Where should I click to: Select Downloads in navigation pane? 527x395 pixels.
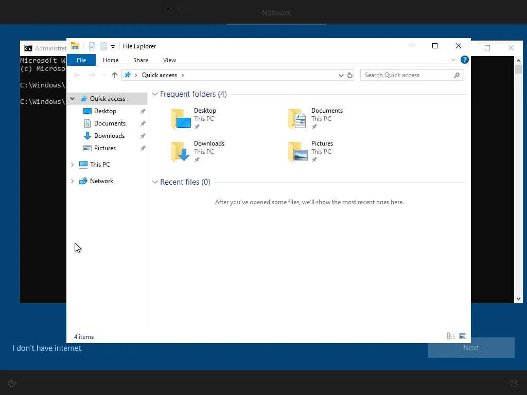pos(109,136)
